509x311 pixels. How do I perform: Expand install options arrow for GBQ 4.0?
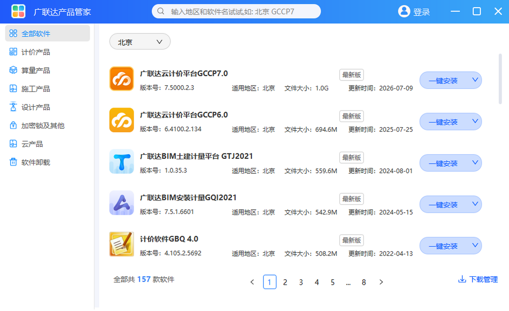[475, 245]
